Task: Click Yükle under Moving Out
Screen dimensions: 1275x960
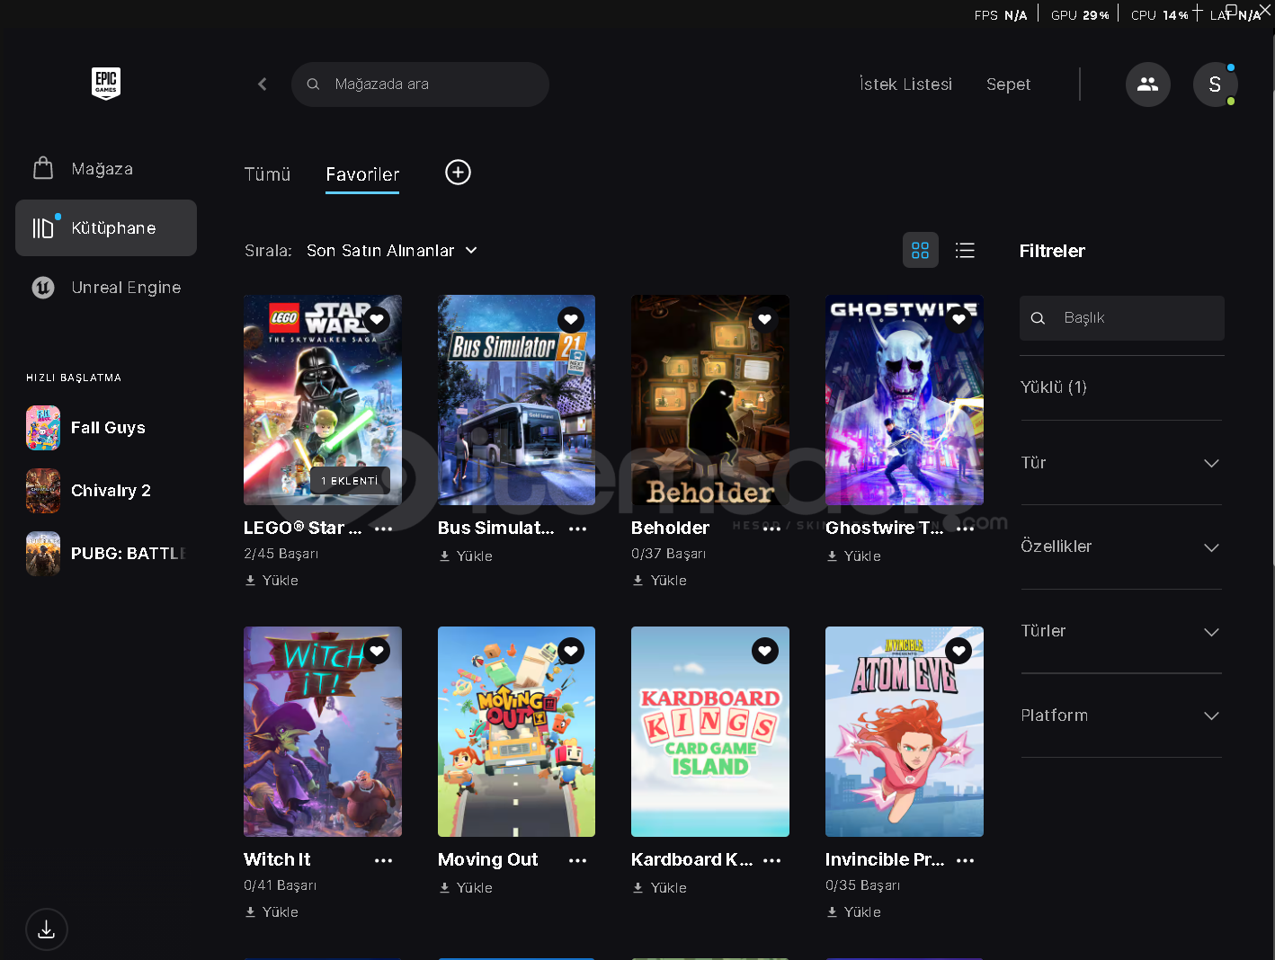Action: click(x=466, y=888)
